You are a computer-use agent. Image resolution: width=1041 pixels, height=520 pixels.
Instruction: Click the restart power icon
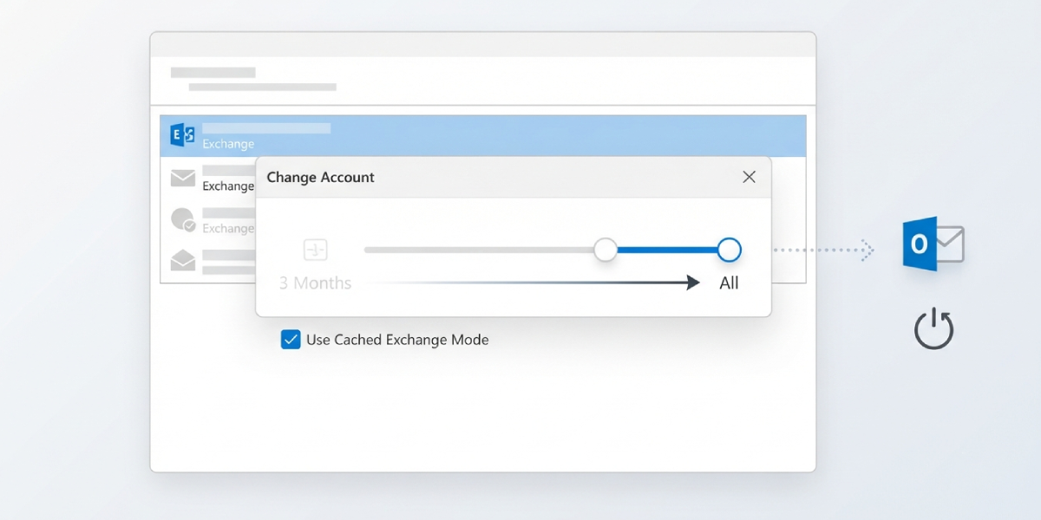coord(934,329)
